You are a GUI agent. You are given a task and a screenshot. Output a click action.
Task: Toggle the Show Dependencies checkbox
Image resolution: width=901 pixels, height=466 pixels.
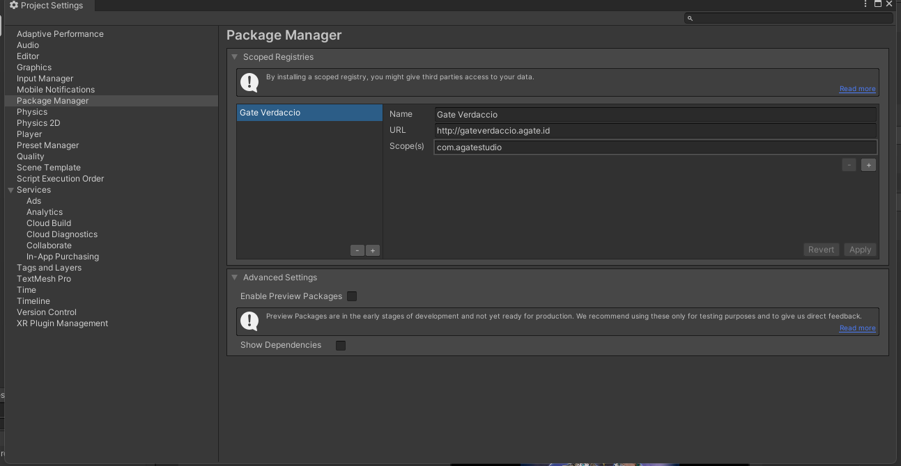point(341,345)
